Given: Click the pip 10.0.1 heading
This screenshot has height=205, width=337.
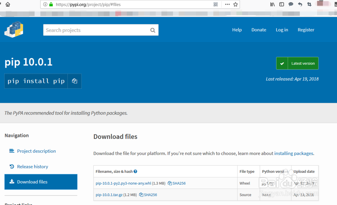Looking at the screenshot, I should click(28, 62).
